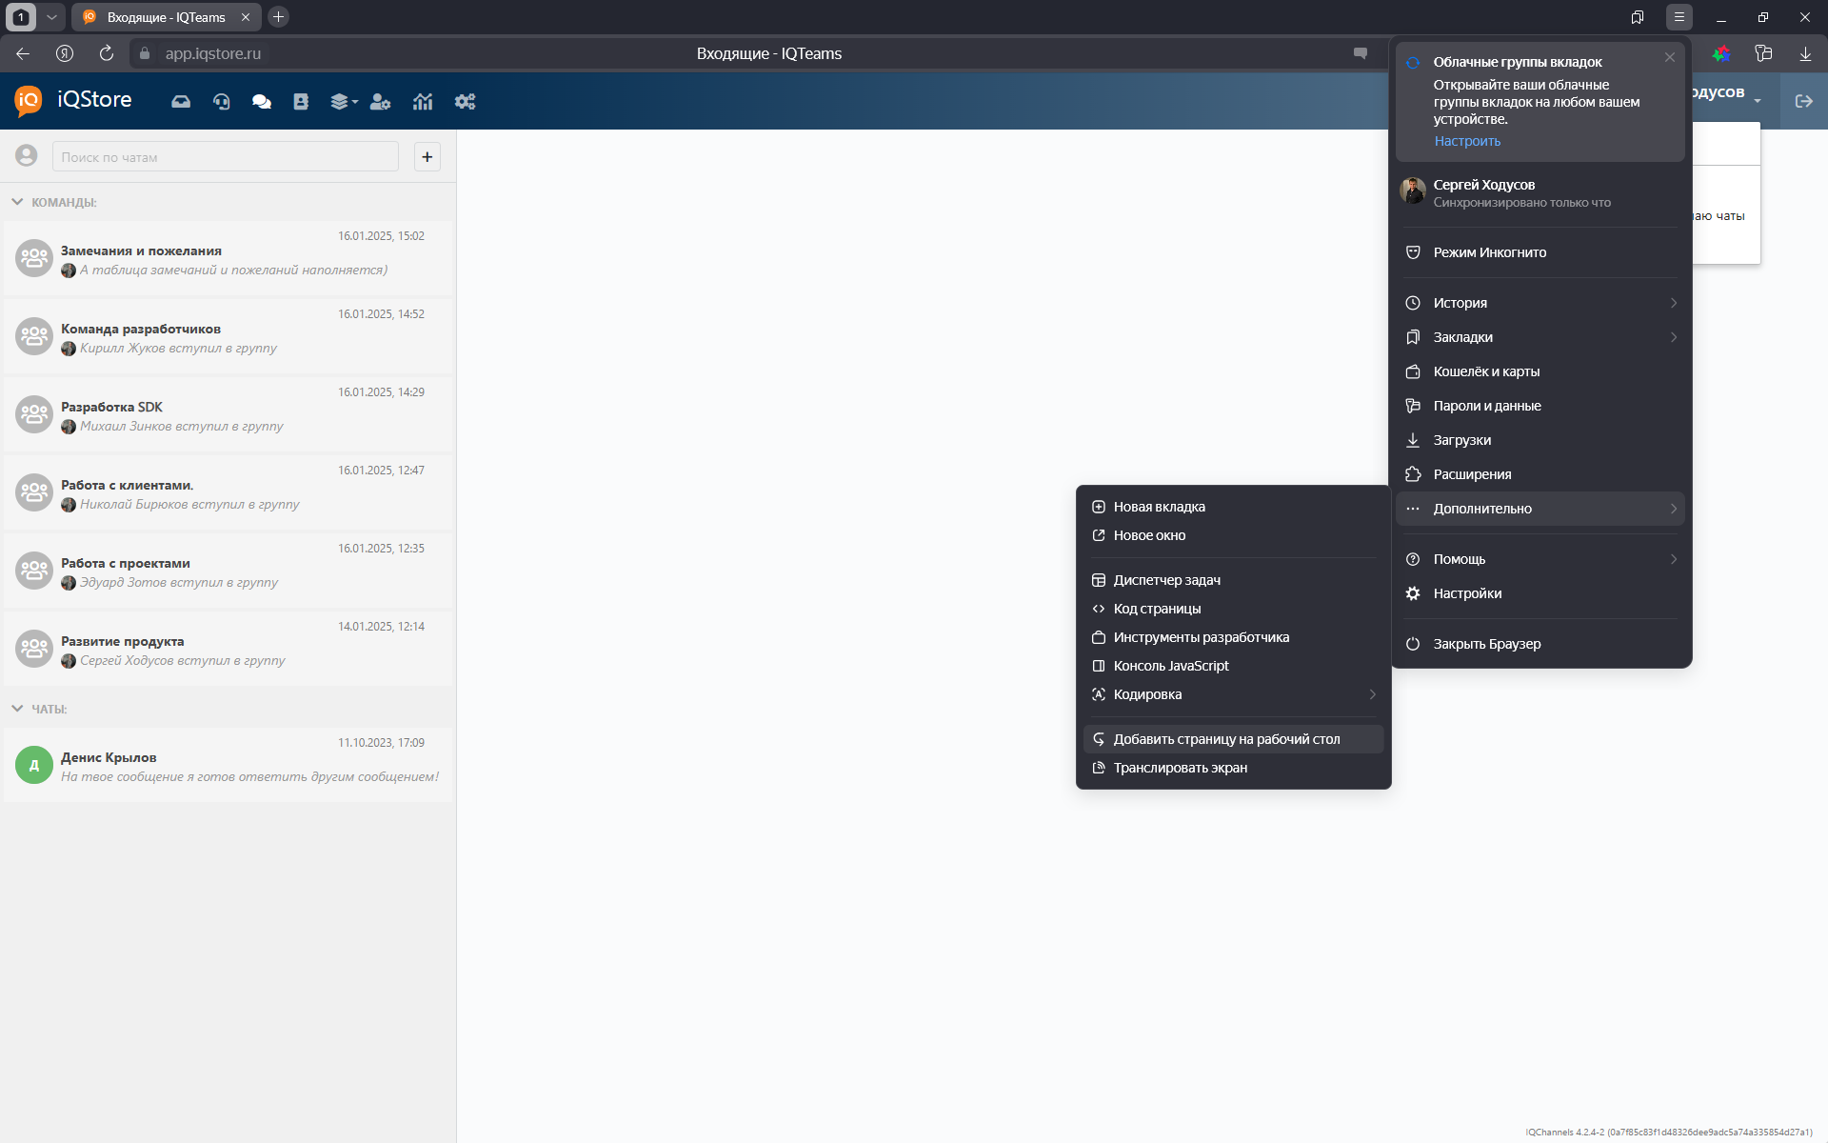Select 'Код страницы' in the submenu

click(1234, 609)
